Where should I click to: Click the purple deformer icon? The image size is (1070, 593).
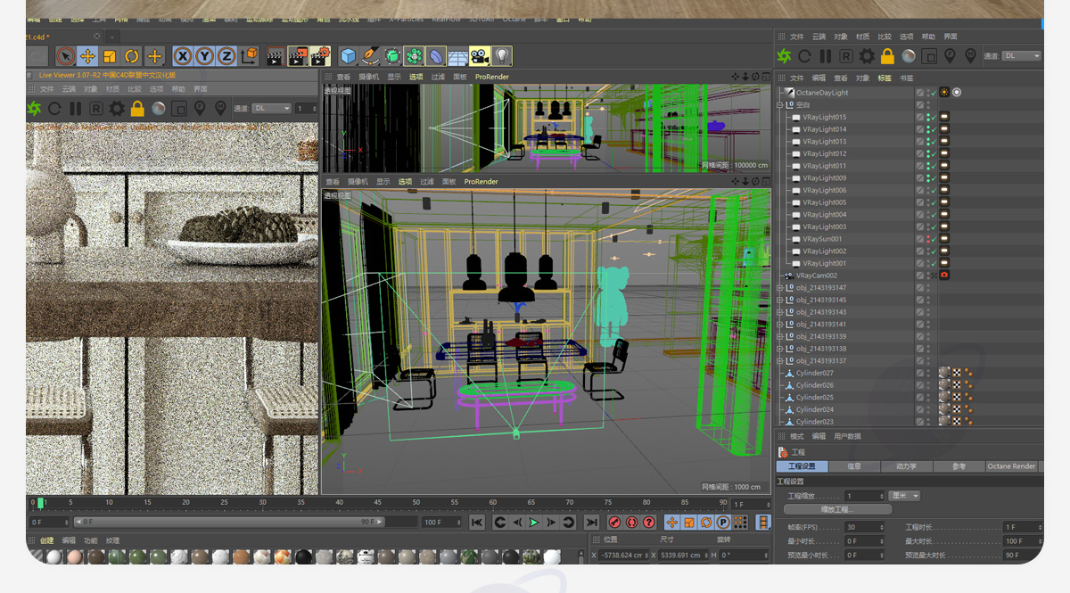click(x=435, y=56)
